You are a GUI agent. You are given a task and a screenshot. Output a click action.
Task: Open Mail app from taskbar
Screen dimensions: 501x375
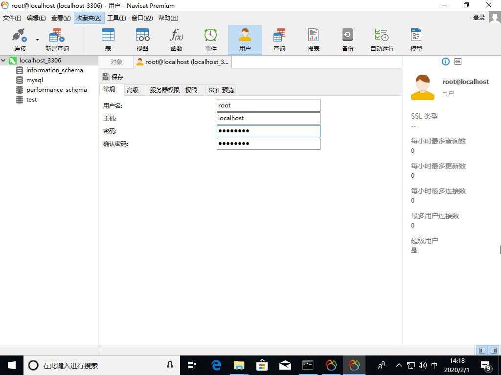285,365
